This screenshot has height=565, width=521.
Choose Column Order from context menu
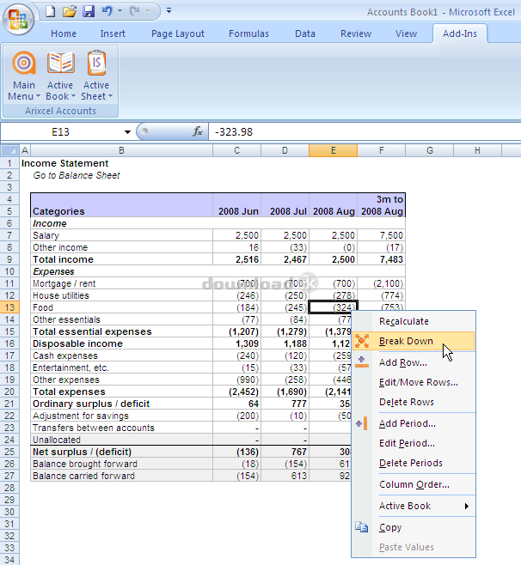pos(414,484)
